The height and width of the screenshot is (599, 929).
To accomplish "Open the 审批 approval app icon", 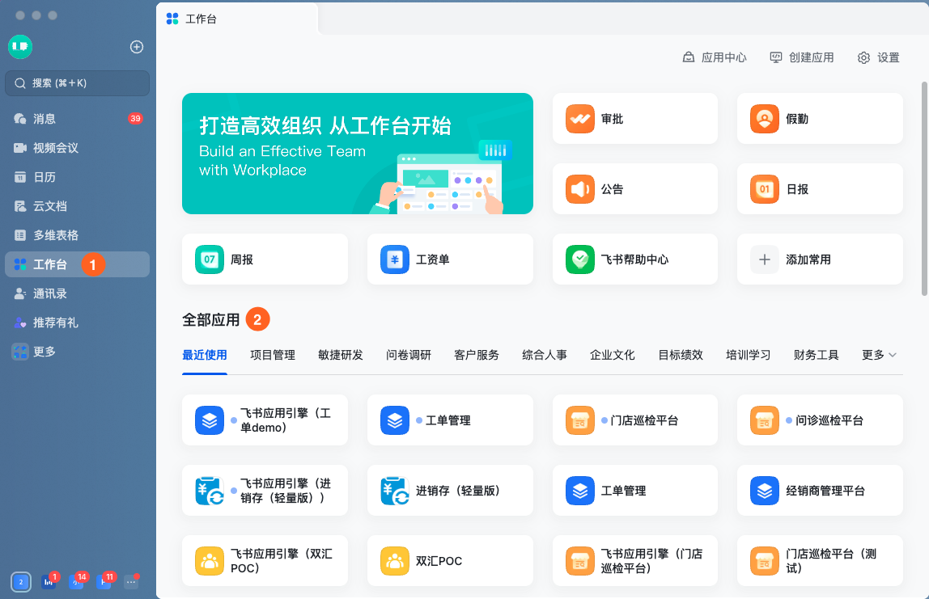I will (x=579, y=119).
